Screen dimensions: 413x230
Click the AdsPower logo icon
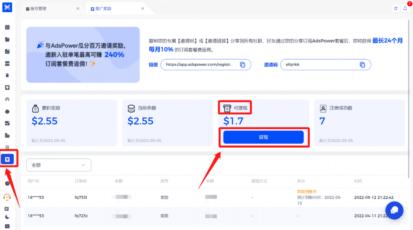coord(7,7)
